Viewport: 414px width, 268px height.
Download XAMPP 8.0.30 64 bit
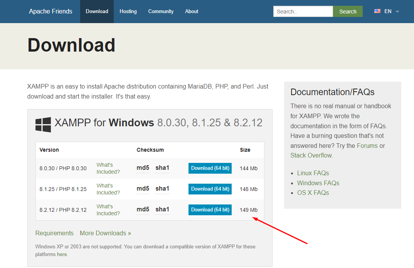tap(210, 168)
